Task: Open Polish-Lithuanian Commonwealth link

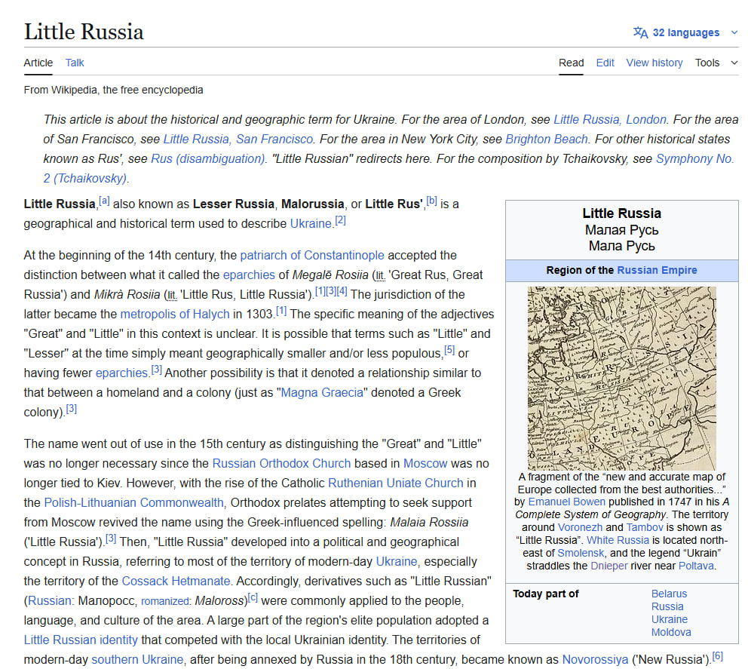Action: [x=133, y=502]
